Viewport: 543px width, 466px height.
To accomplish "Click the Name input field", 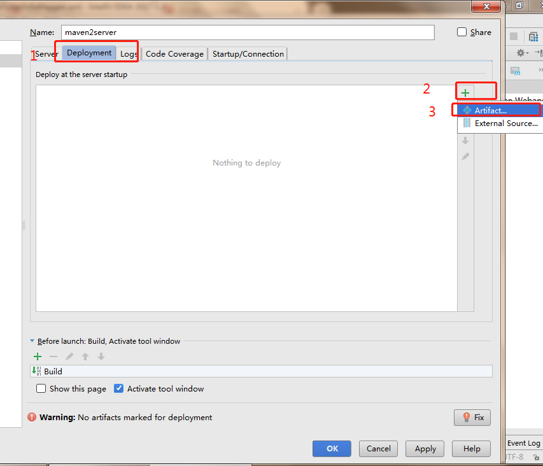I will (248, 32).
